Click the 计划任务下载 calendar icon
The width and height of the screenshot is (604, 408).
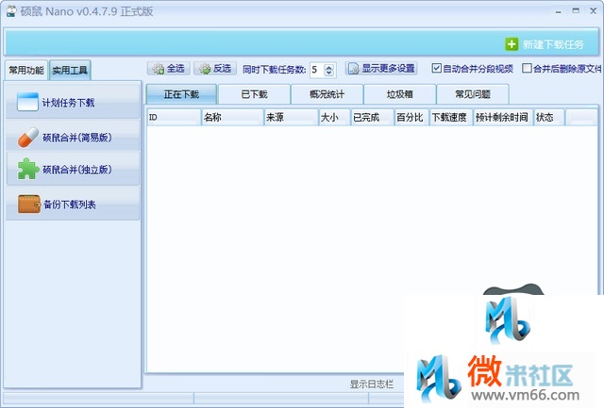click(27, 102)
